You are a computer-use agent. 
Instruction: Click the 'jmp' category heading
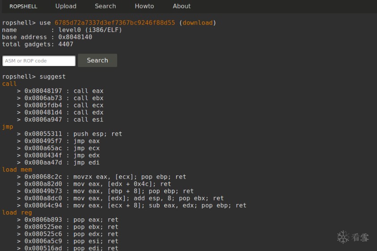tap(8, 127)
